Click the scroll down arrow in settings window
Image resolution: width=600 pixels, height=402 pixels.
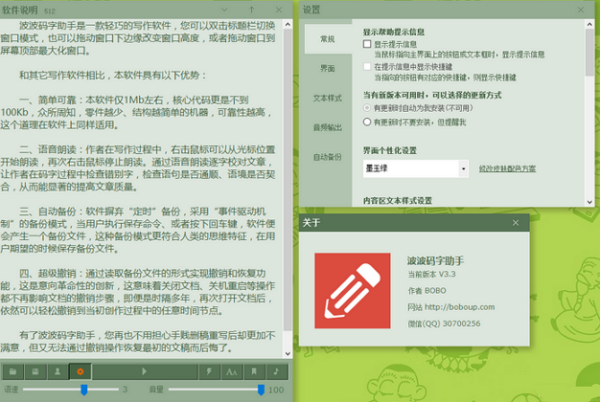(589, 202)
